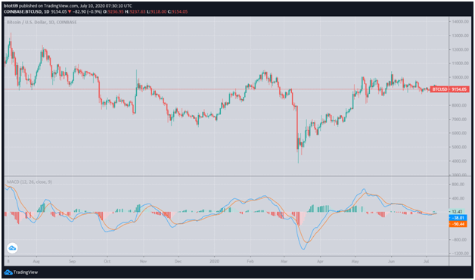Click the Dec label on the time axis

click(179, 260)
